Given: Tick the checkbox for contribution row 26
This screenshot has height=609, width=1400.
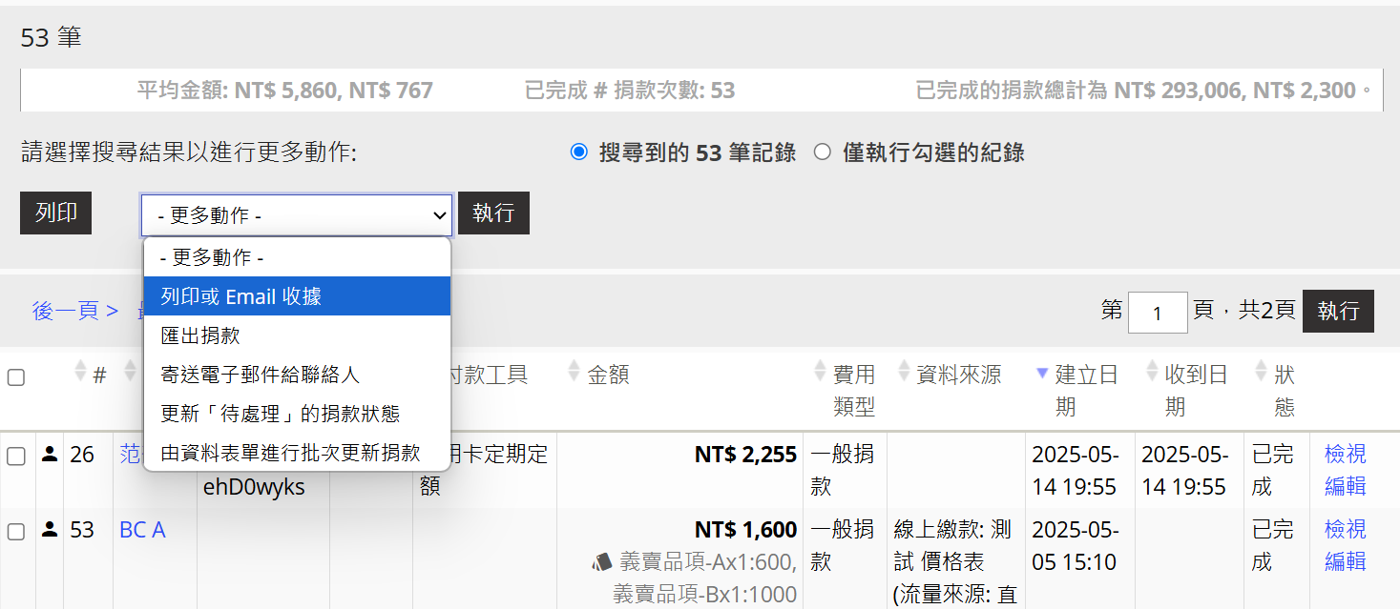Looking at the screenshot, I should click(x=16, y=456).
